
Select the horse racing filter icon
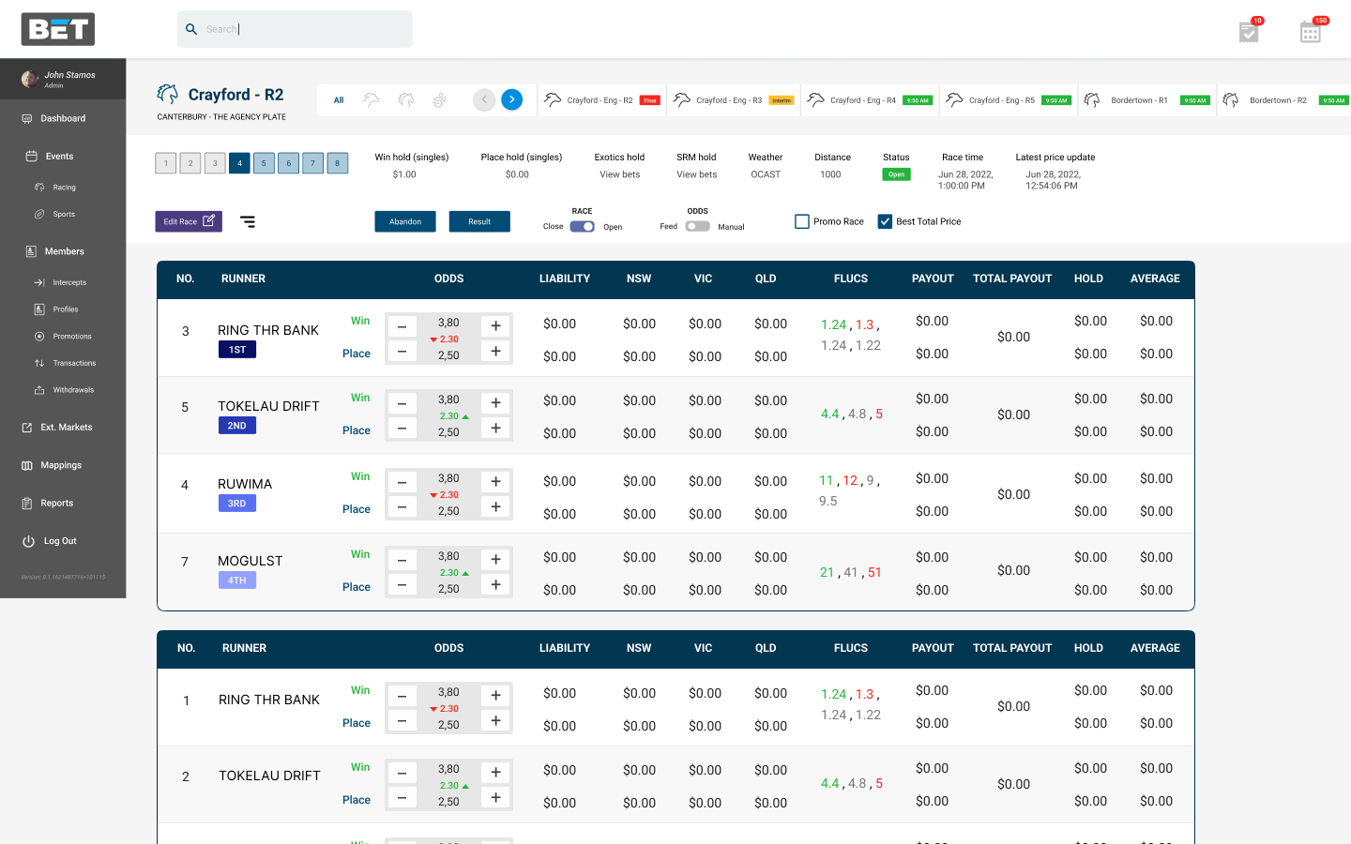406,99
